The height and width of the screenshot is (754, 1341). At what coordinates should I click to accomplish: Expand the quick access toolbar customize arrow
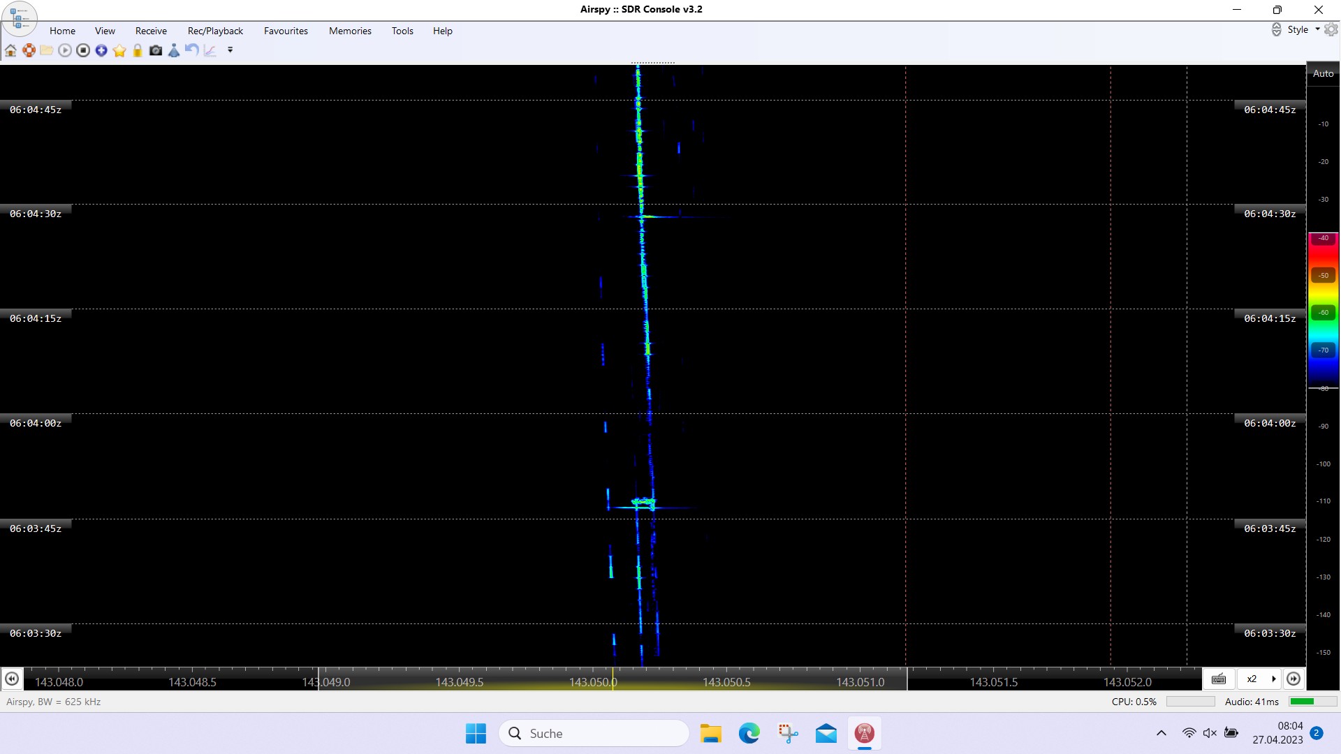(x=230, y=50)
